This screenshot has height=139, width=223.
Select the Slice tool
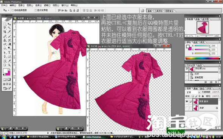tap(9, 32)
